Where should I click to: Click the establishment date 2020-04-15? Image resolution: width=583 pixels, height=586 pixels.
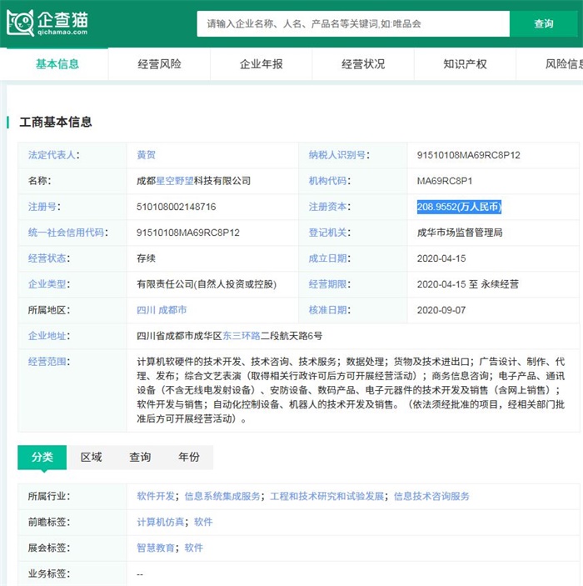(x=441, y=258)
